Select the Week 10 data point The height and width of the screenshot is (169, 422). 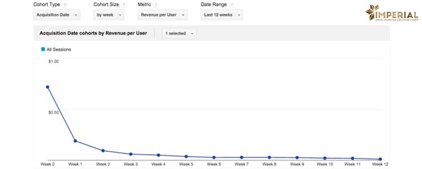pyautogui.click(x=325, y=158)
